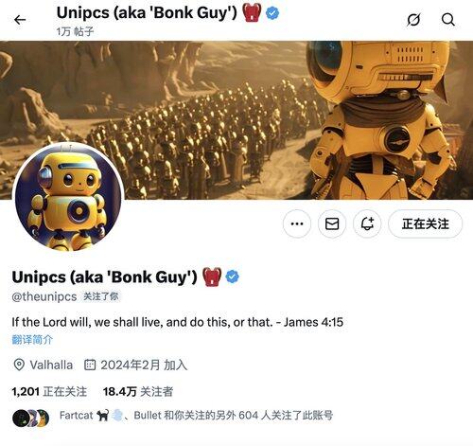Image resolution: width=473 pixels, height=446 pixels.
Task: Click the mutual follower avatars cluster
Action: tap(30, 418)
